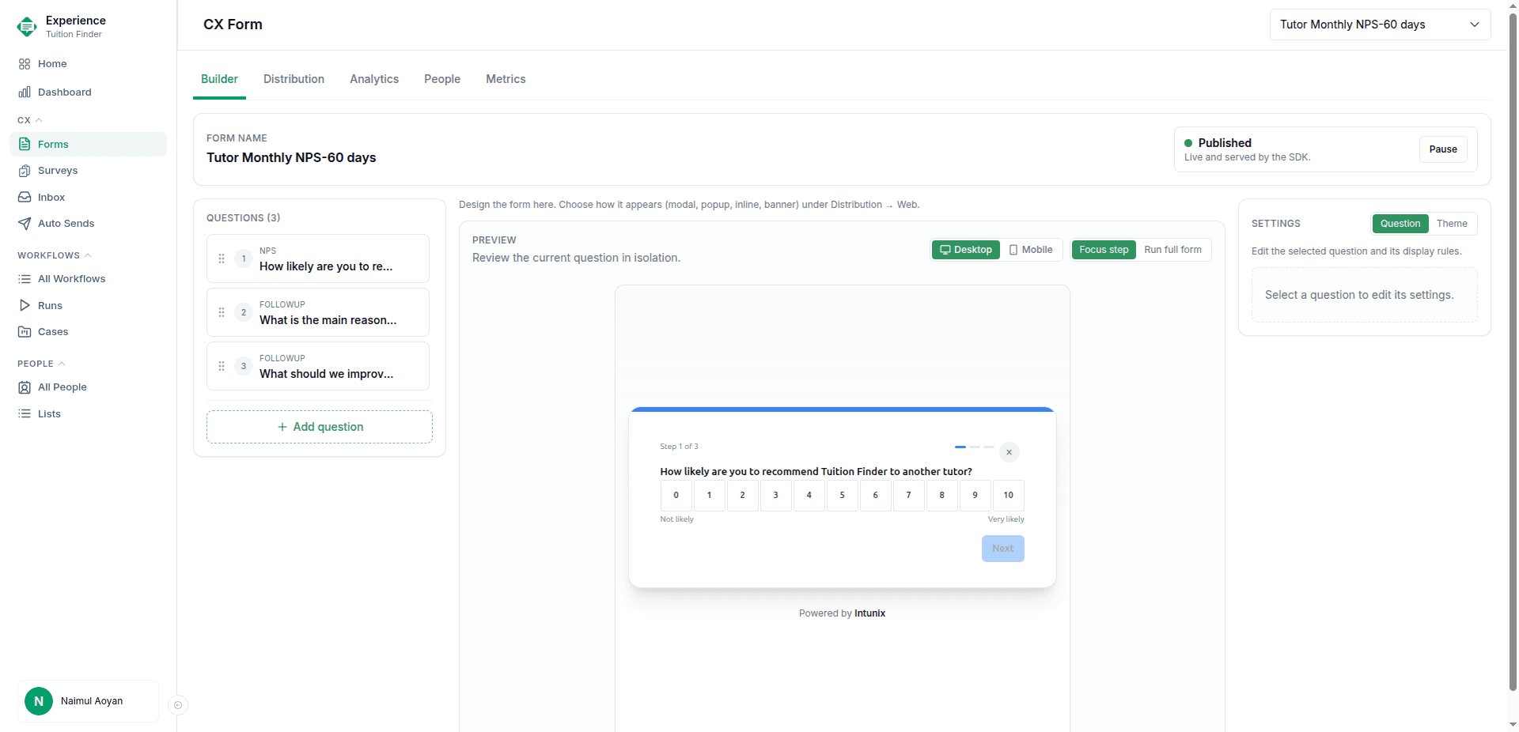Collapse the CX sidebar section
The width and height of the screenshot is (1519, 732).
click(x=30, y=120)
